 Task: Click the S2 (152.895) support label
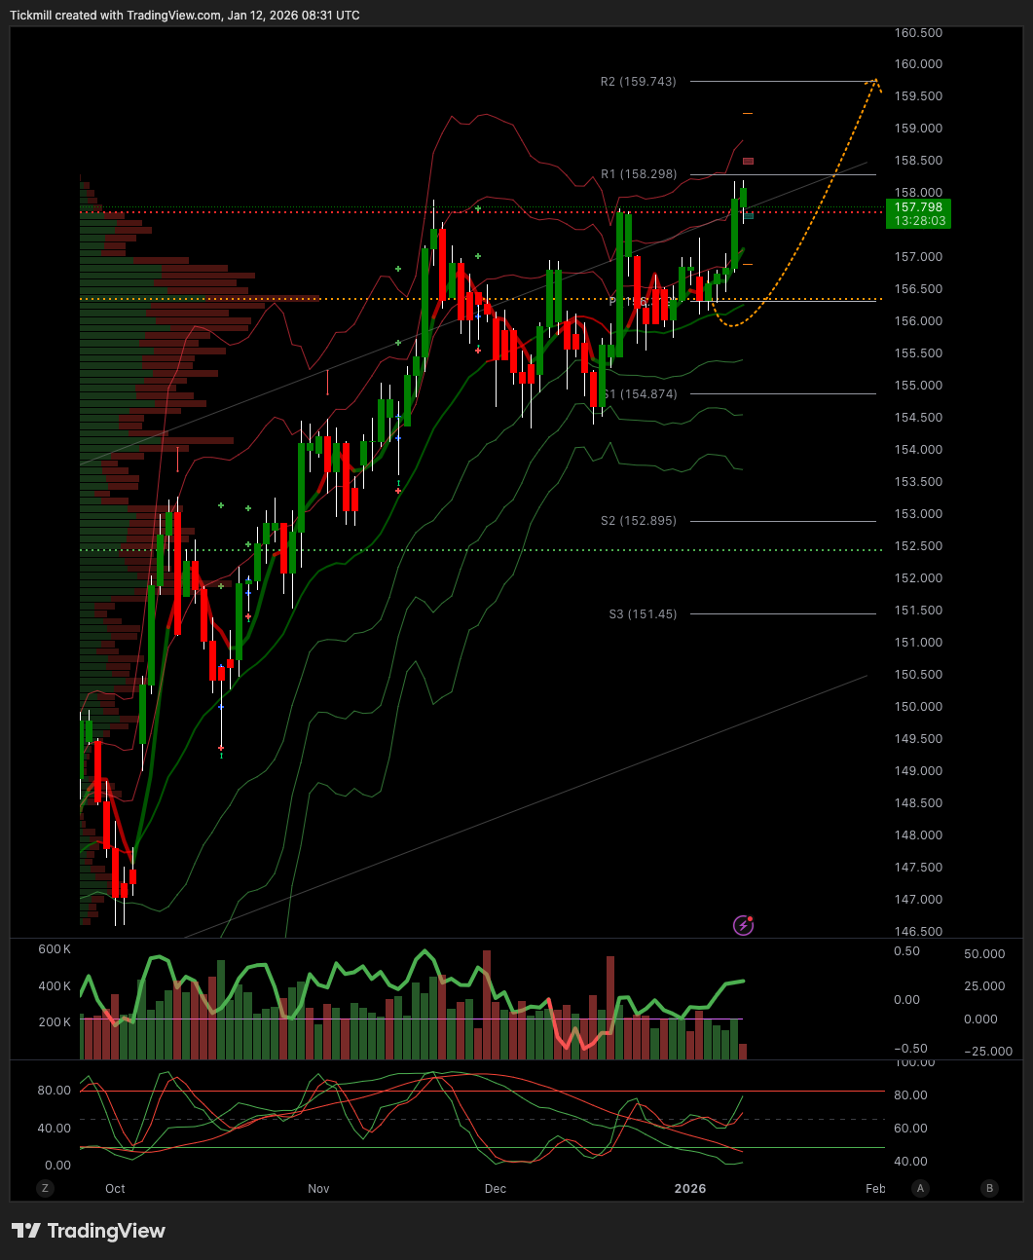pos(638,521)
